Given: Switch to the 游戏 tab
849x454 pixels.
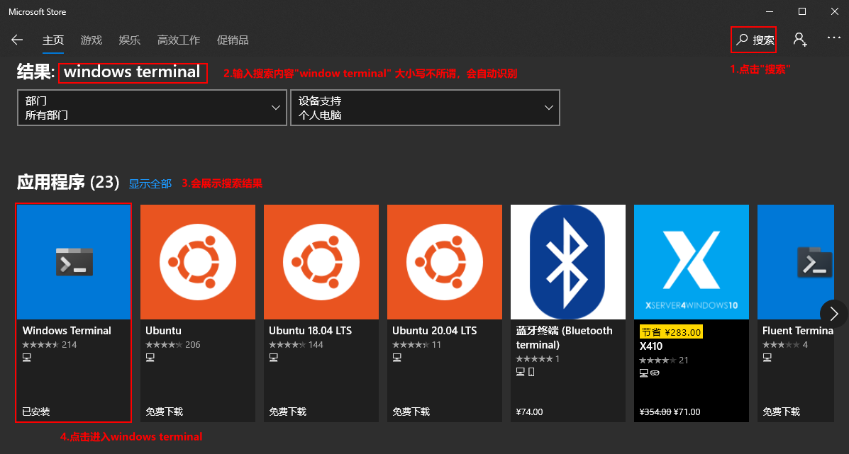Looking at the screenshot, I should (x=91, y=40).
